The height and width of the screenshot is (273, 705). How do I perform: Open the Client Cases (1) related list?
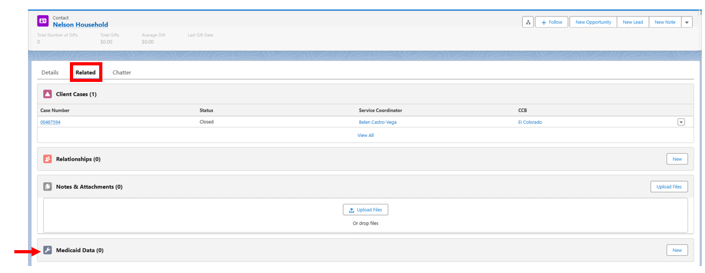(76, 95)
